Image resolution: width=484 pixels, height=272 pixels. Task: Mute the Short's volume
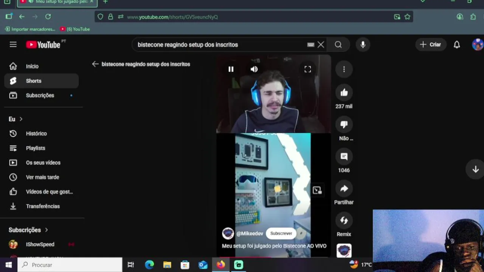tap(254, 69)
